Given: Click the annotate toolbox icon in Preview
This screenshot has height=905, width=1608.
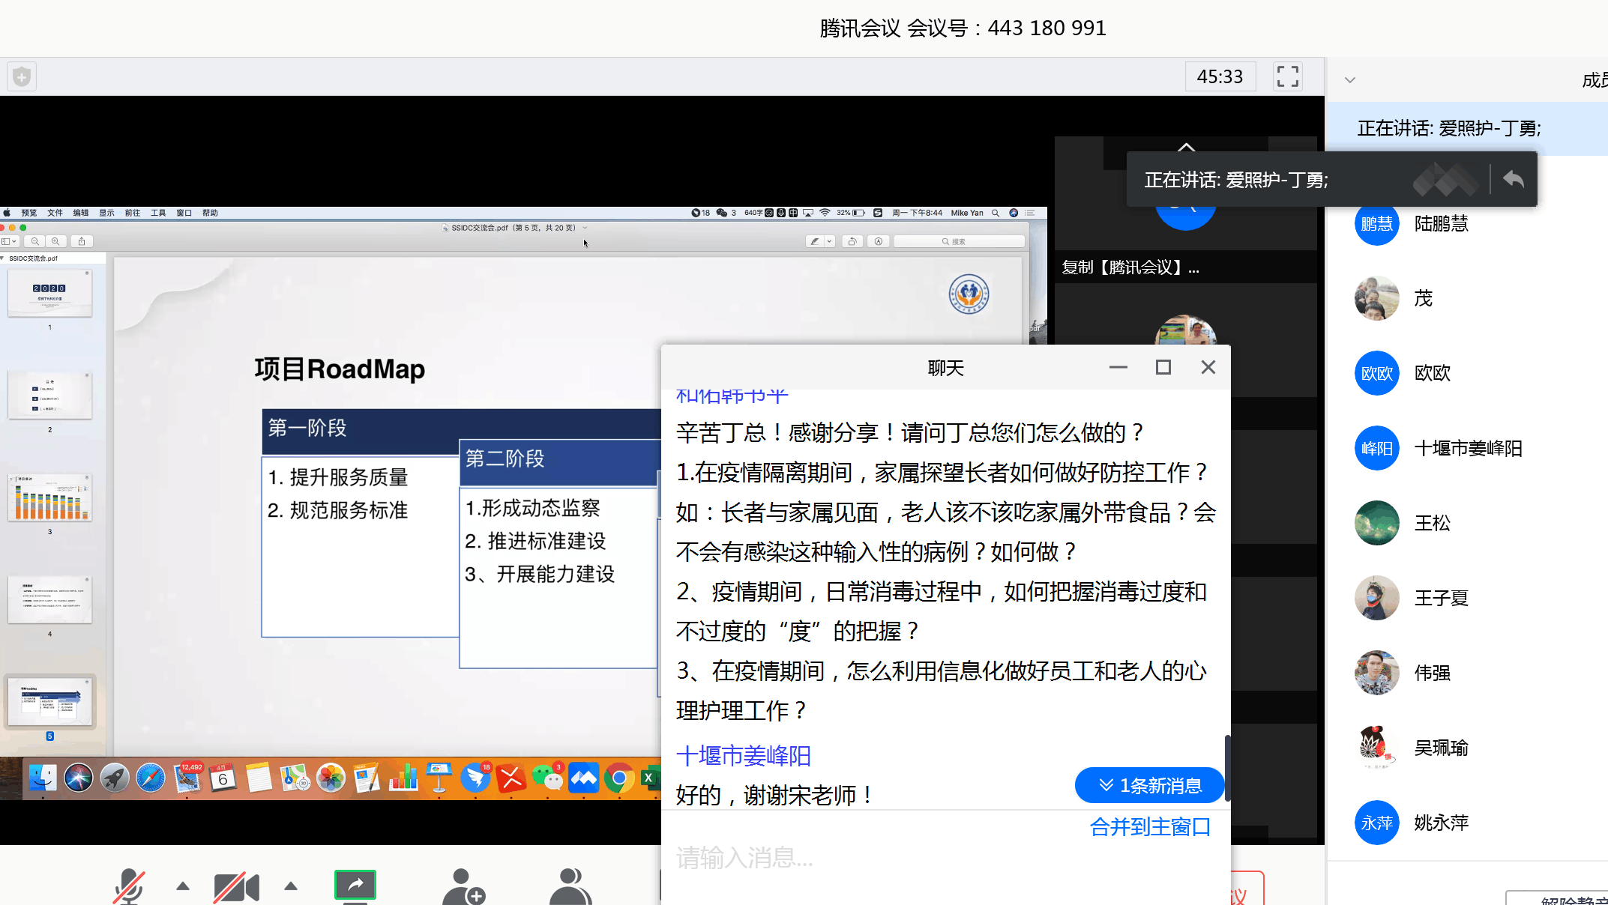Looking at the screenshot, I should point(878,241).
